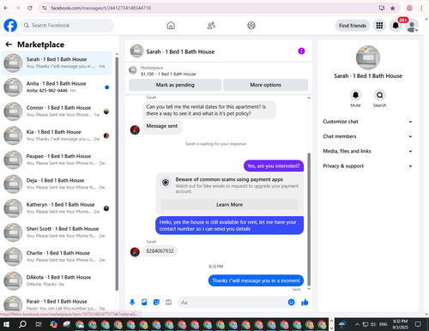Send a thumbs-up like
Viewport: 429px width, 331px height.
(305, 302)
